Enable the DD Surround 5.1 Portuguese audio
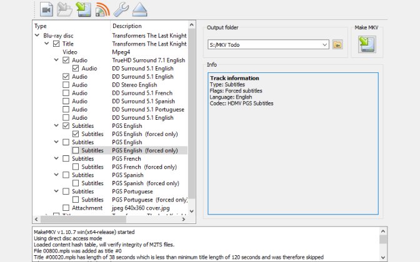Viewport: 420px width, 262px height. click(x=66, y=109)
